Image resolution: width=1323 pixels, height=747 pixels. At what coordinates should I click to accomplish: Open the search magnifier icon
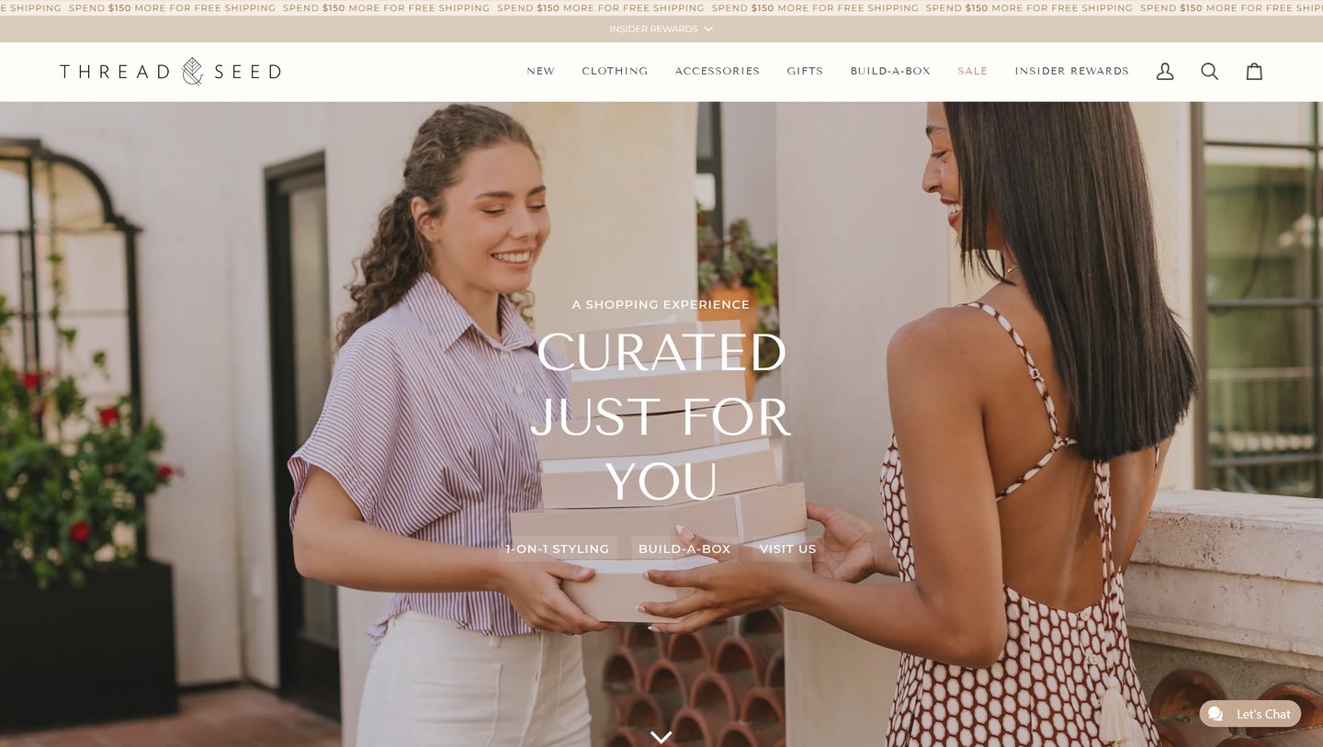[x=1209, y=71]
